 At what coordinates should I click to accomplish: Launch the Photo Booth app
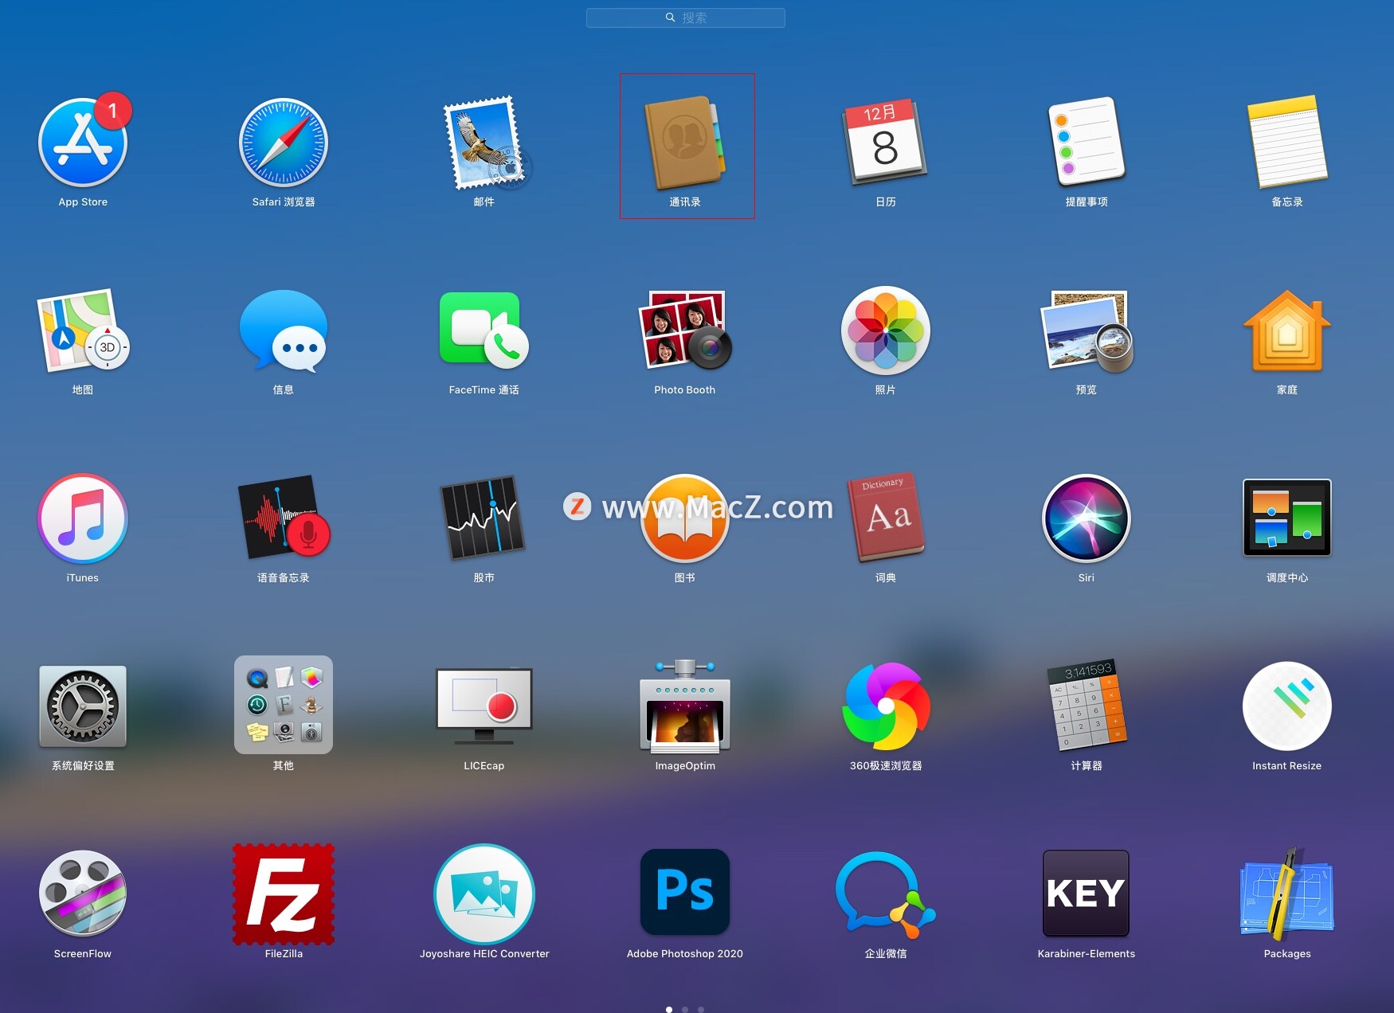coord(685,330)
